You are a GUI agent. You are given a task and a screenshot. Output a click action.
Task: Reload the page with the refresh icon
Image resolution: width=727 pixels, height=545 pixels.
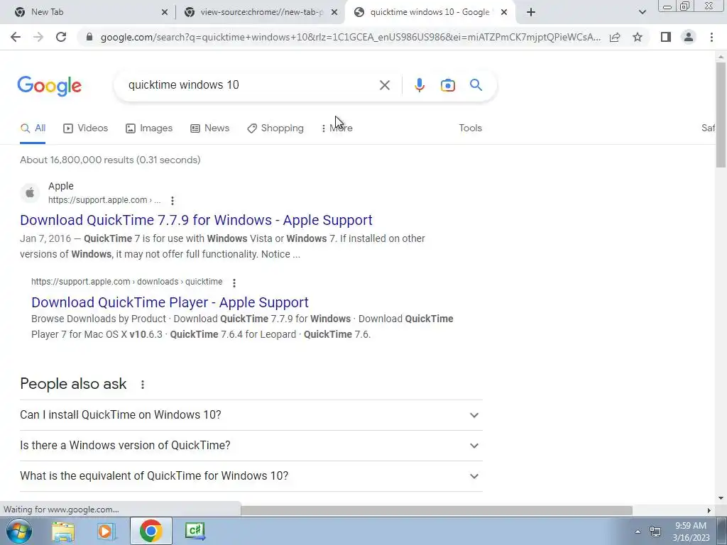(61, 37)
